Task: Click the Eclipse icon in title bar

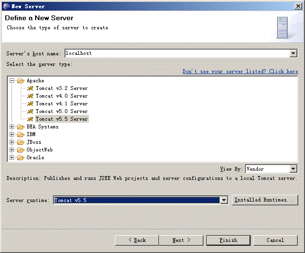Action: 6,6
